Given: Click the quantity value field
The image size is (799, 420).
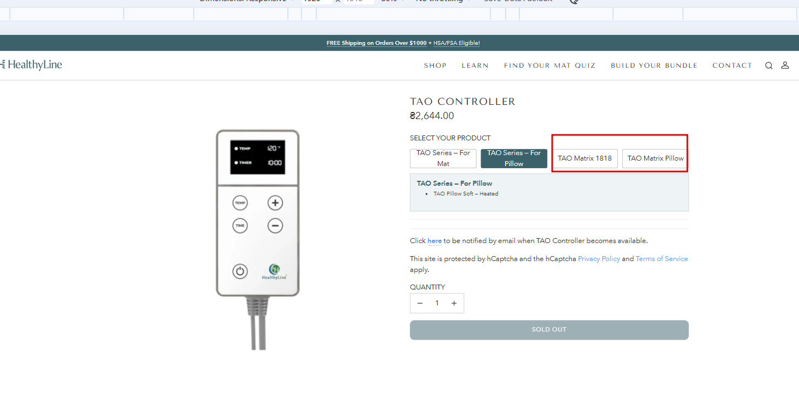Looking at the screenshot, I should pos(437,303).
